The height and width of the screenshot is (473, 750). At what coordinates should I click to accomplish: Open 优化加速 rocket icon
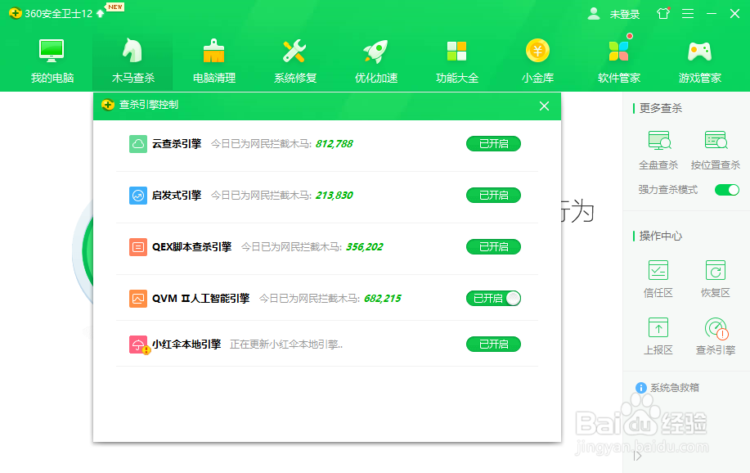376,51
